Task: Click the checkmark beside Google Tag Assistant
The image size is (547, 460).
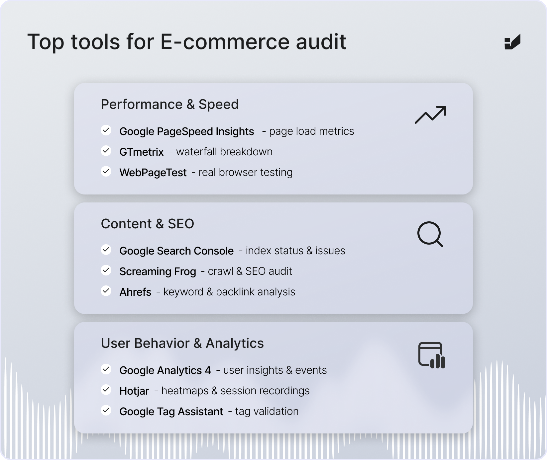Action: tap(106, 411)
